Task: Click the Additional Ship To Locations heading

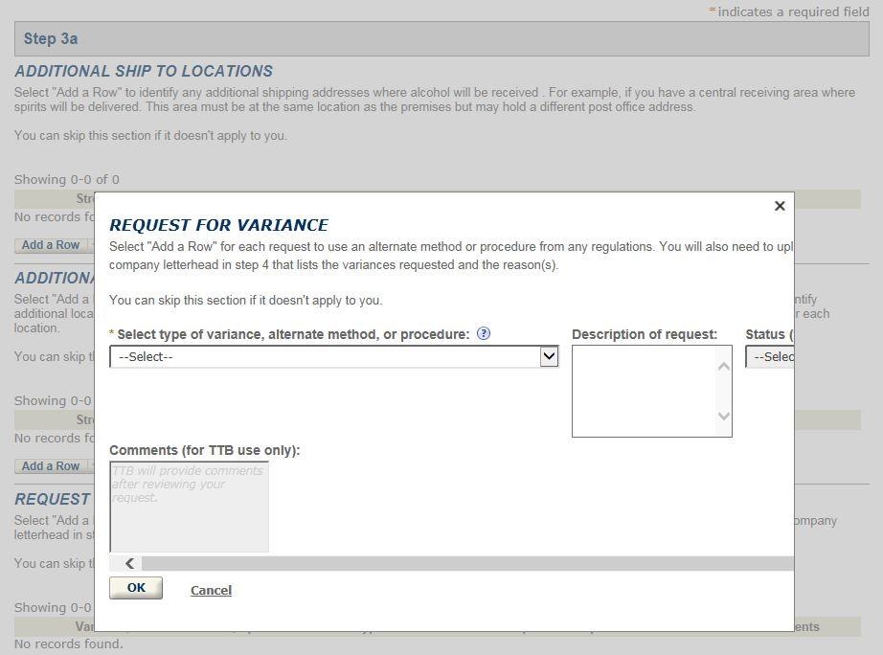Action: [x=144, y=71]
